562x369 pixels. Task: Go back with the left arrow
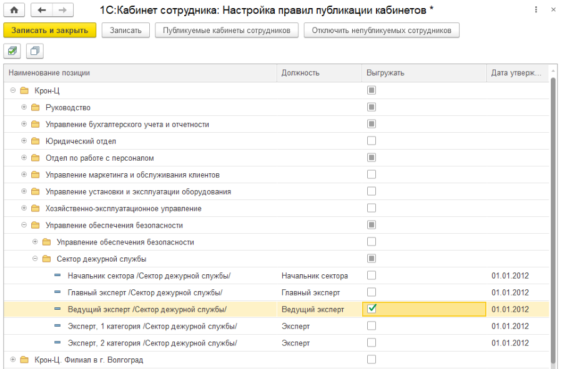(x=42, y=10)
